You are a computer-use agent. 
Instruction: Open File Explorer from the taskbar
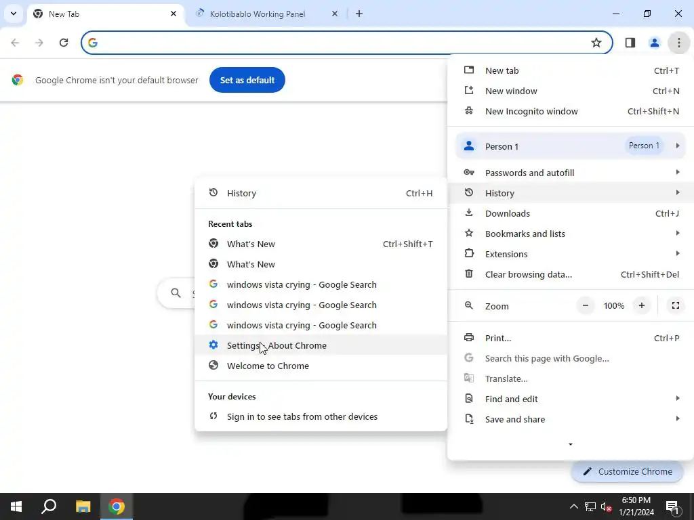pos(83,506)
